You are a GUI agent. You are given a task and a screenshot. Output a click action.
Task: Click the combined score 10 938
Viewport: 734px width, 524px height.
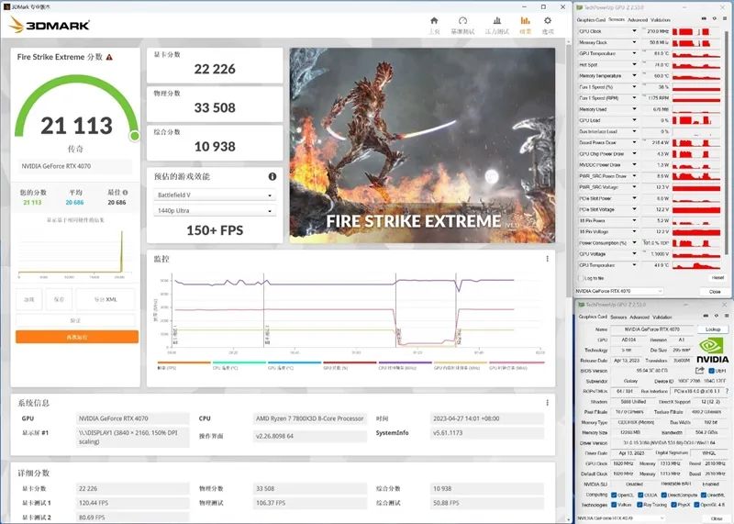215,147
